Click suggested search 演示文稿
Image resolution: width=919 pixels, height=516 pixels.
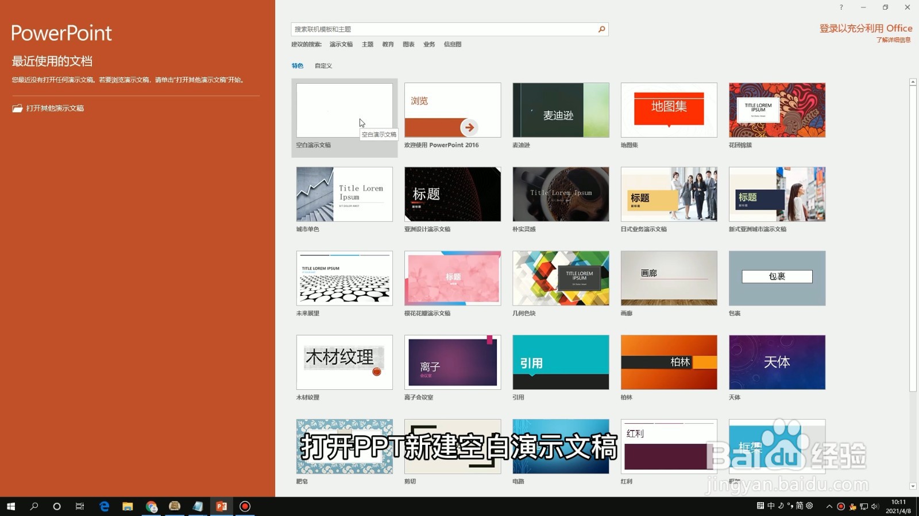tap(341, 44)
